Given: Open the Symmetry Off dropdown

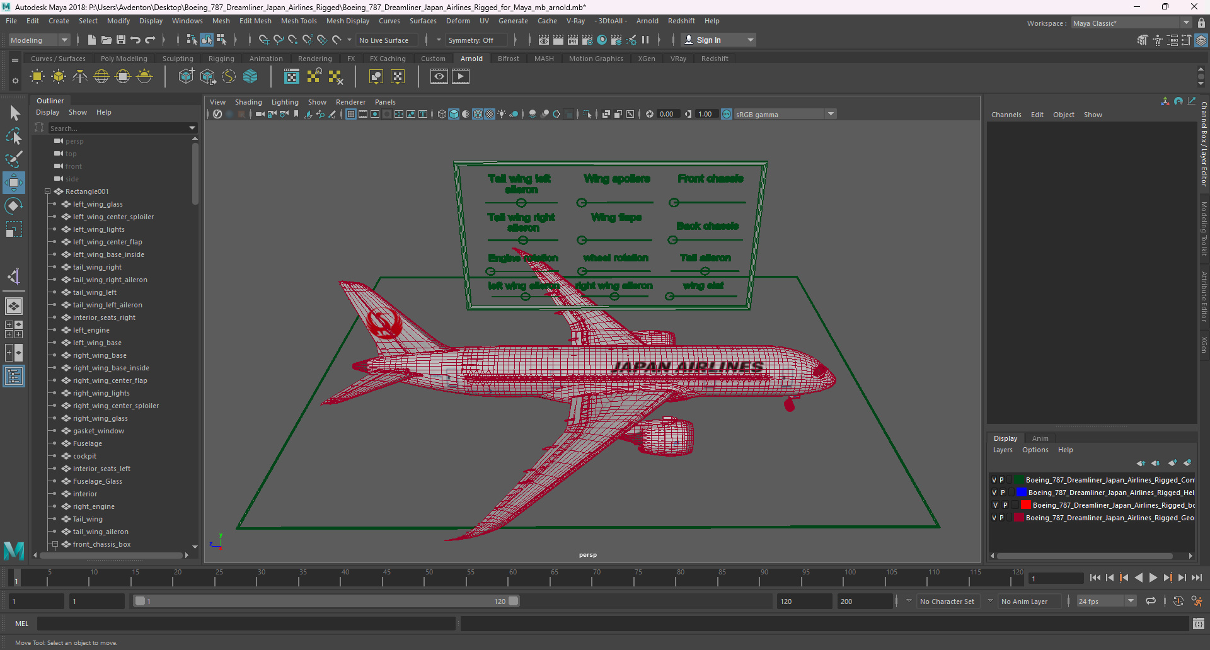Looking at the screenshot, I should (476, 40).
